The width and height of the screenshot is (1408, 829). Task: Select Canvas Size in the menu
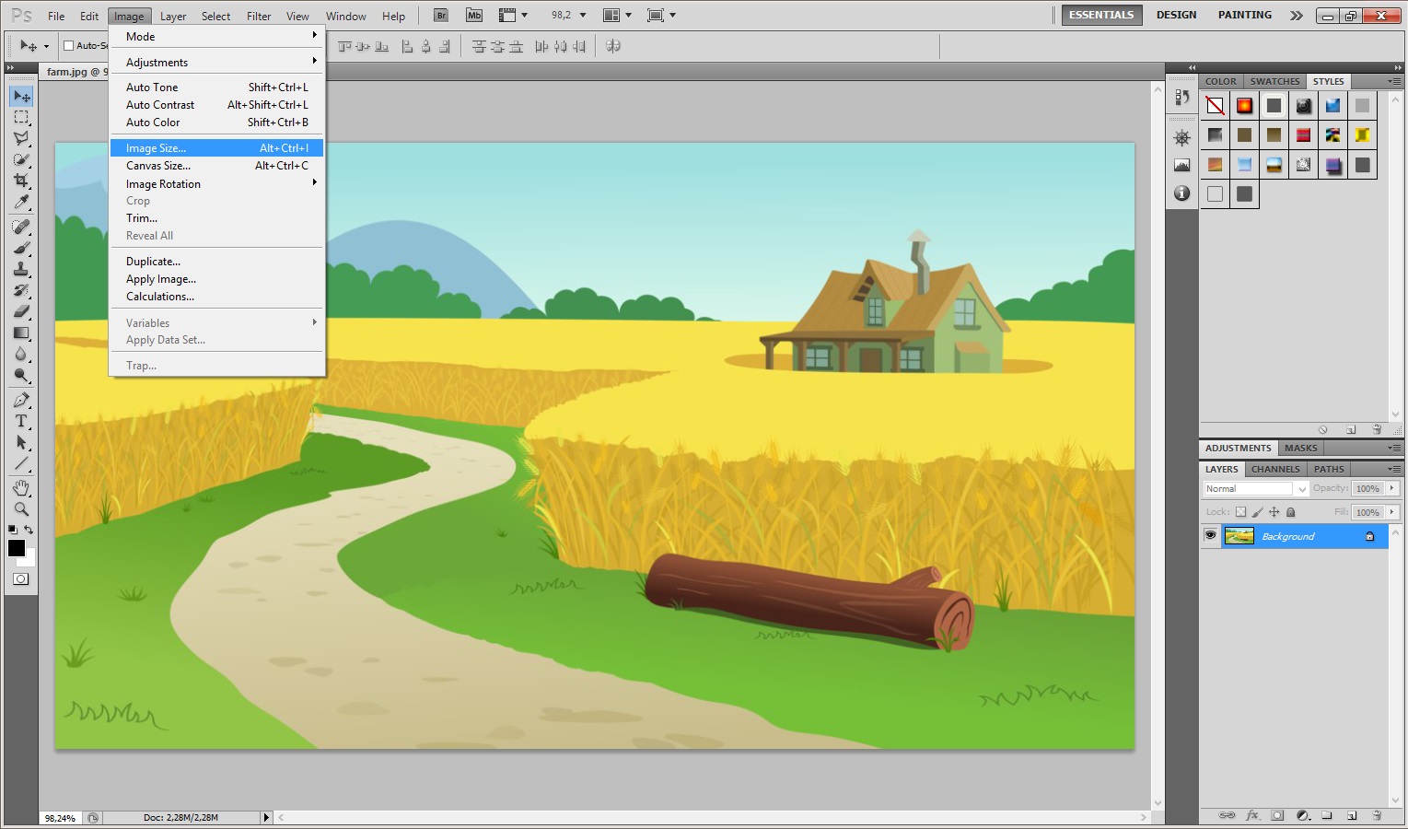click(x=217, y=166)
